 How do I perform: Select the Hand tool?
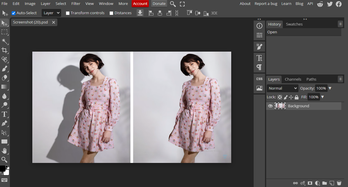[5, 150]
